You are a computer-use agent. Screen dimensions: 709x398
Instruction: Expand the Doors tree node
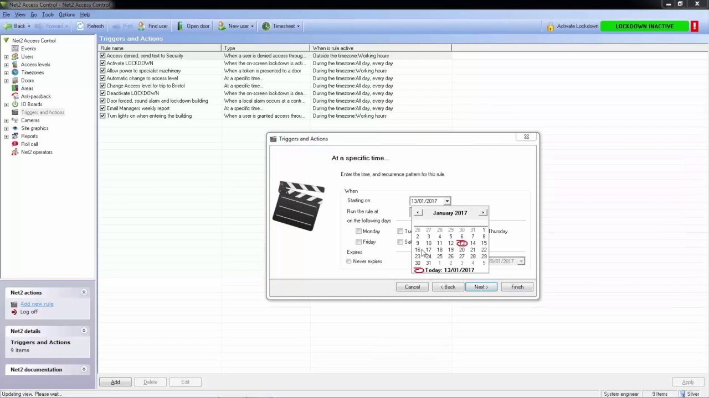coord(6,81)
